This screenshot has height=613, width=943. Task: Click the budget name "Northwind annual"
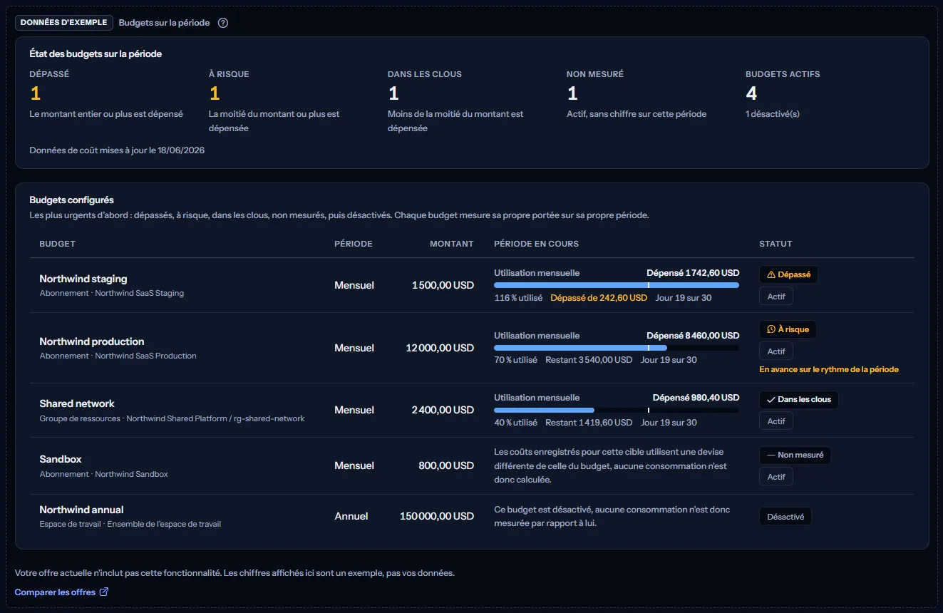(x=81, y=510)
